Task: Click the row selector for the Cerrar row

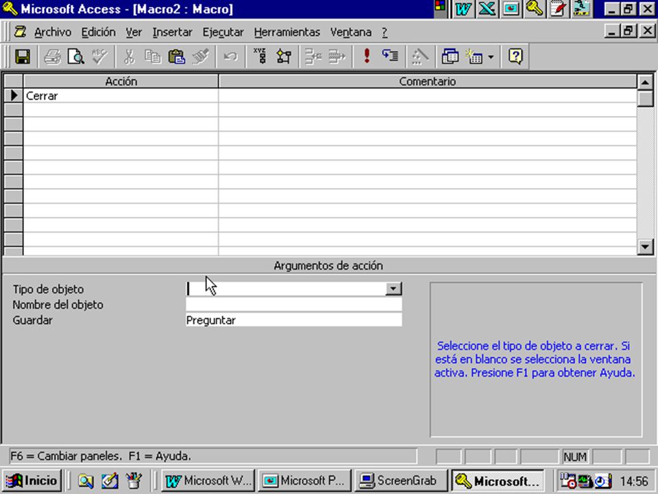Action: (14, 96)
